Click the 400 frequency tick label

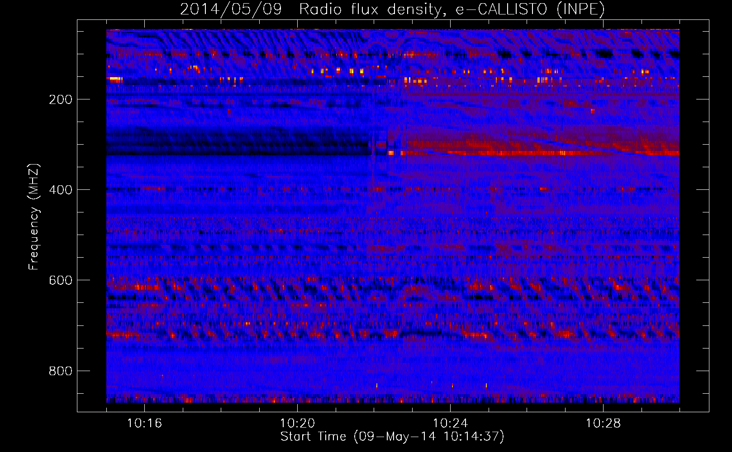point(61,190)
